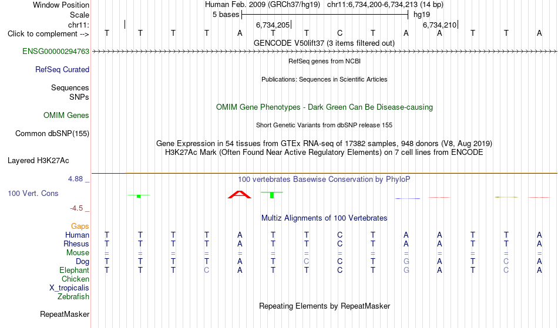The image size is (558, 328).
Task: Click the '5 bases' scale bar label
Action: pos(226,15)
